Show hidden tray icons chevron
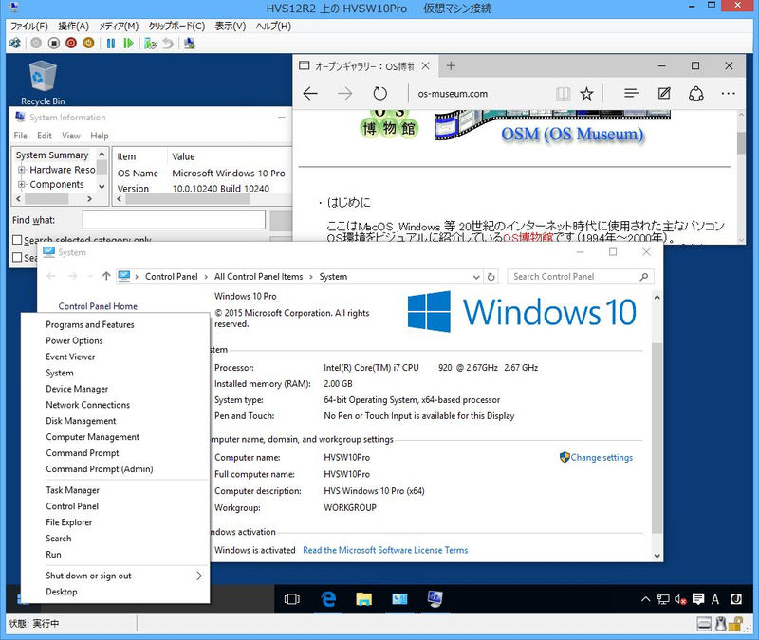759x640 pixels. point(646,600)
